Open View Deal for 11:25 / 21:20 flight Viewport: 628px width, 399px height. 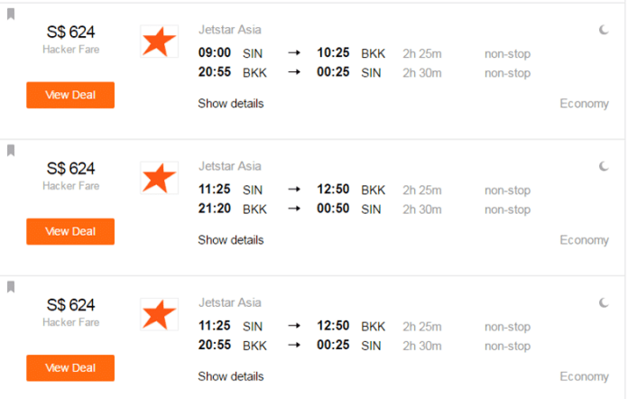click(x=70, y=232)
